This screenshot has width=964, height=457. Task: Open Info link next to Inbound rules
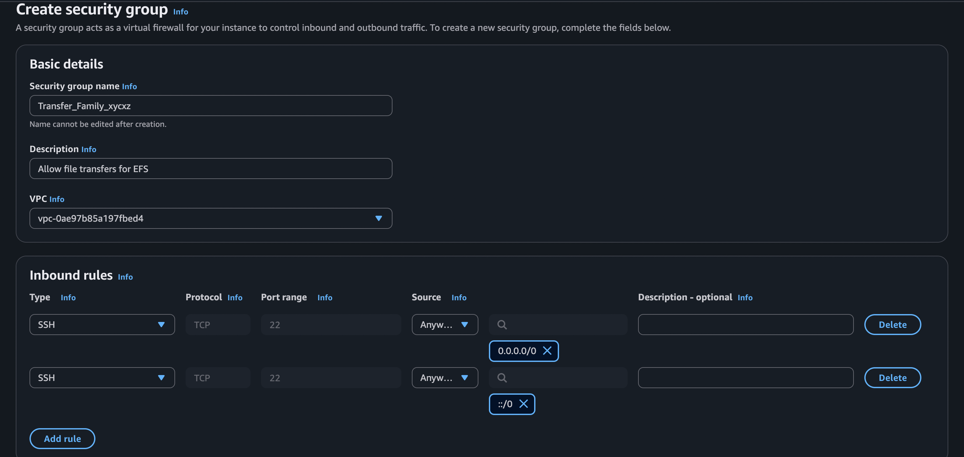click(125, 277)
